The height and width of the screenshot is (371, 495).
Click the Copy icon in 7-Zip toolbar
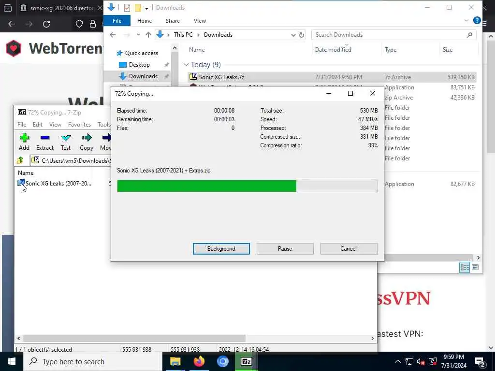[86, 138]
